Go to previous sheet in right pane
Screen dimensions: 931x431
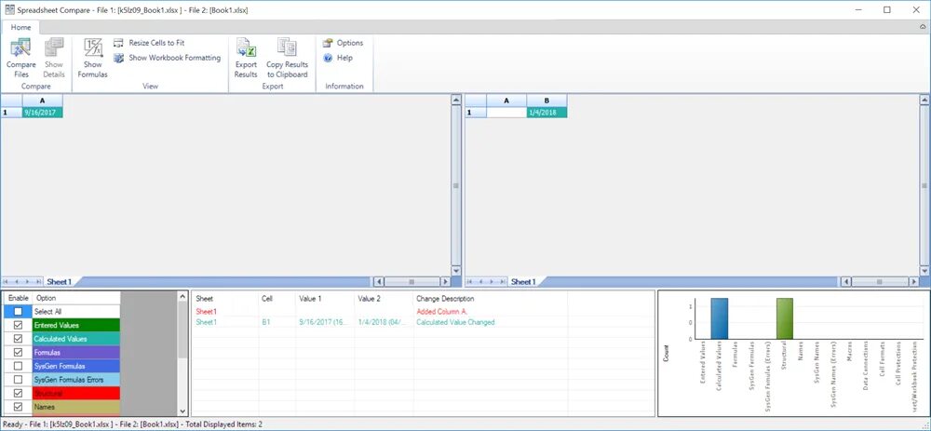481,282
